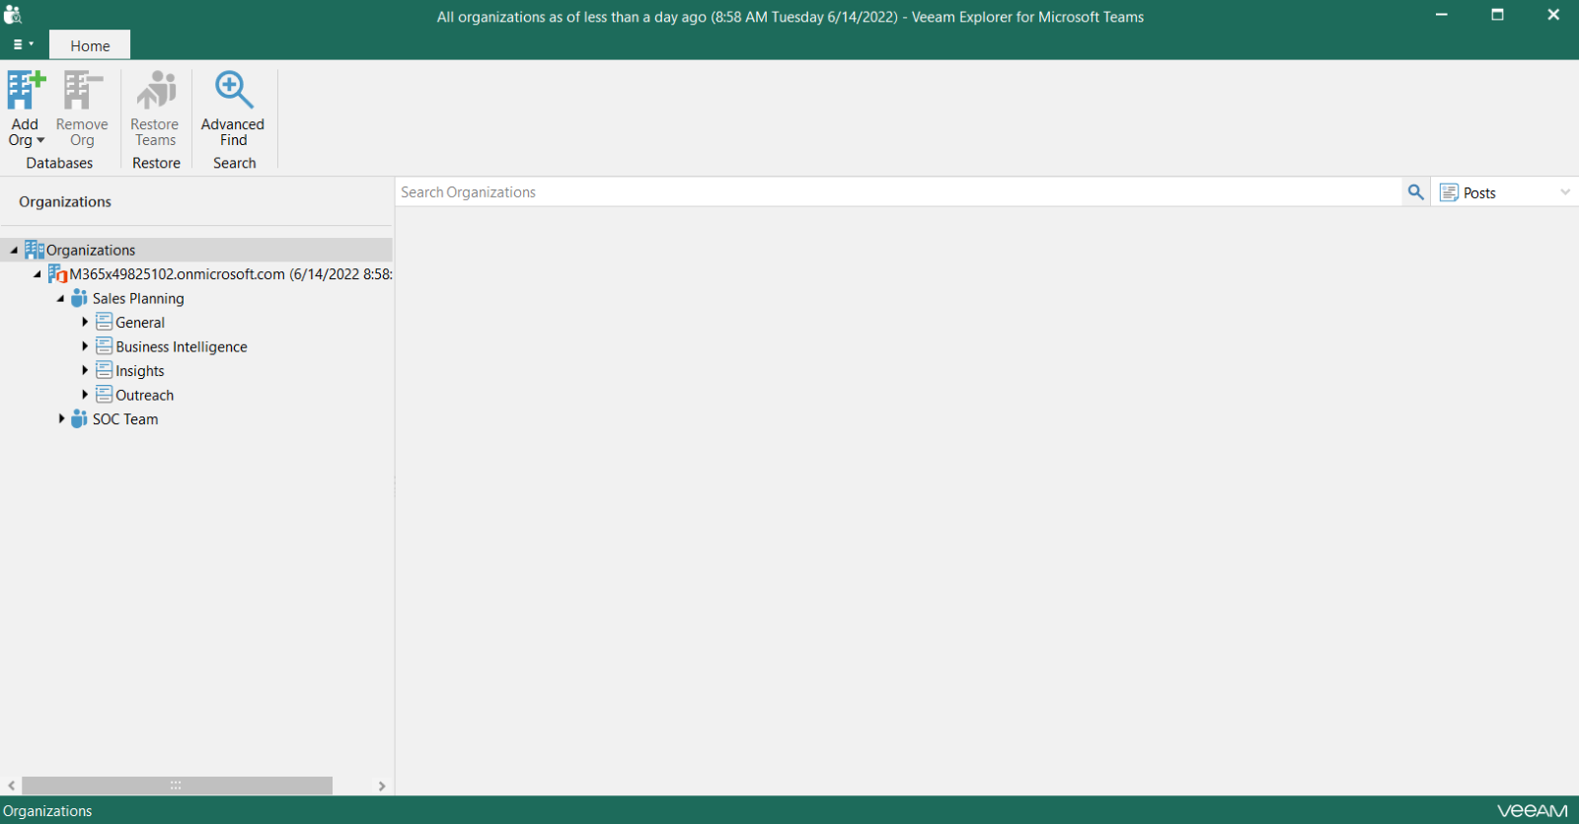Open the Advanced Find tool
Viewport: 1579px width, 824px height.
point(234,109)
